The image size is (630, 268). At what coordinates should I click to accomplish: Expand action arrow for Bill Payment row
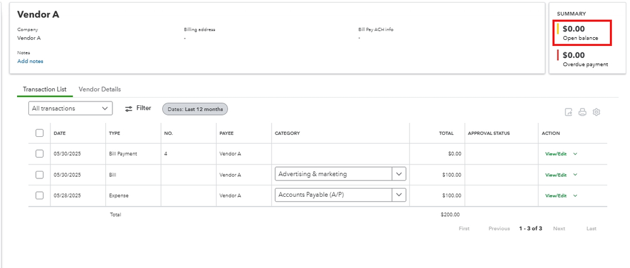[x=575, y=154]
